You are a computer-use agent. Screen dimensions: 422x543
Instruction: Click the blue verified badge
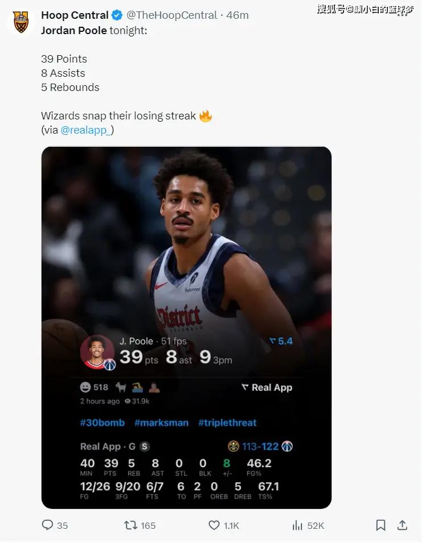coord(117,15)
